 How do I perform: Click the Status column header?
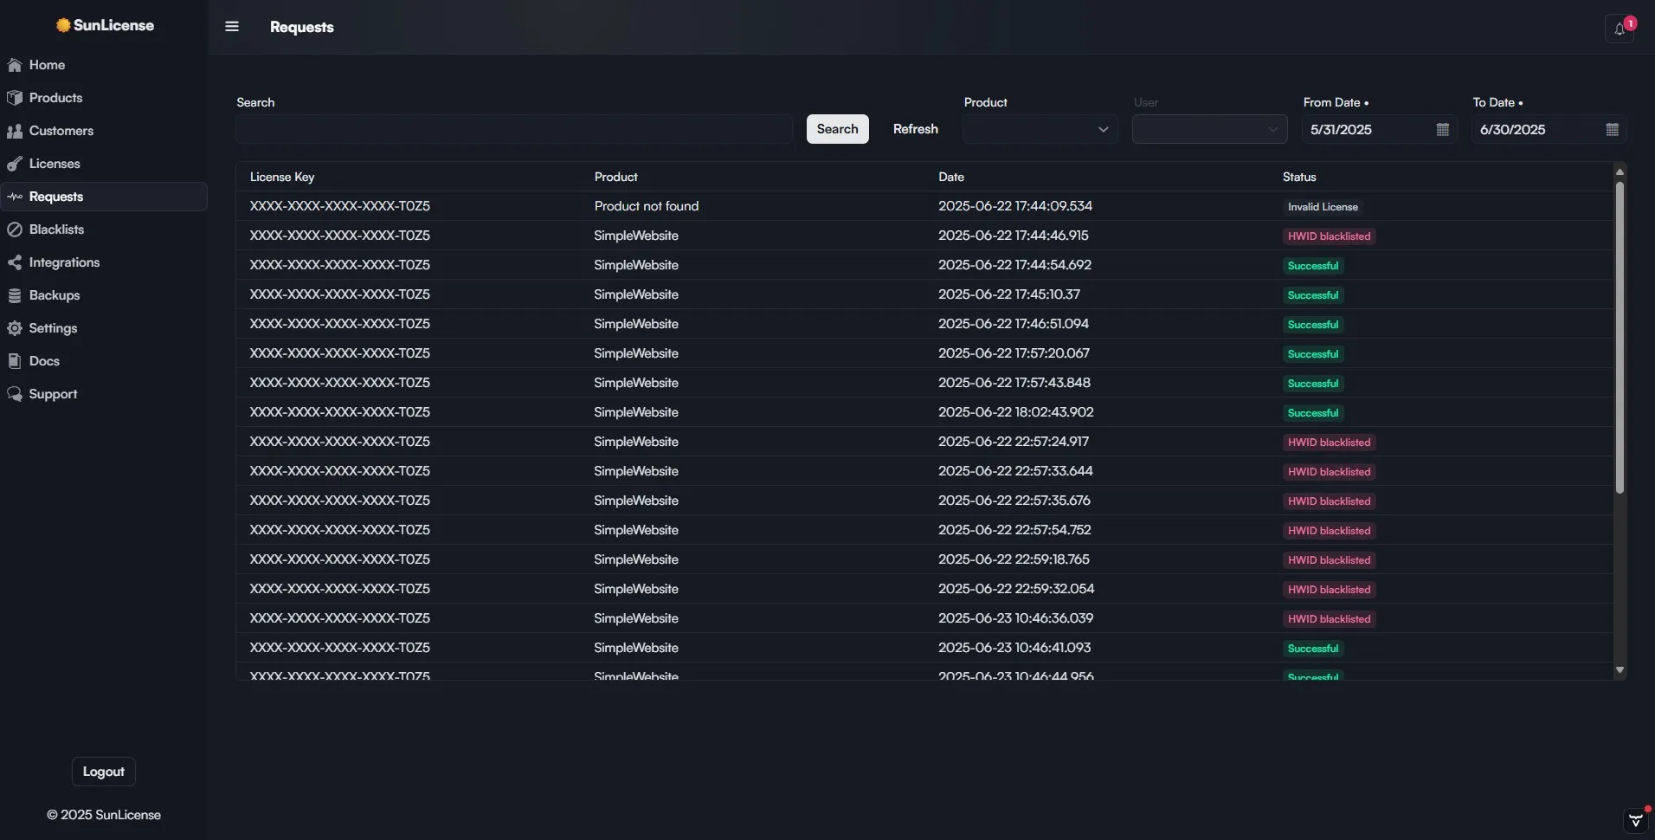(1299, 177)
